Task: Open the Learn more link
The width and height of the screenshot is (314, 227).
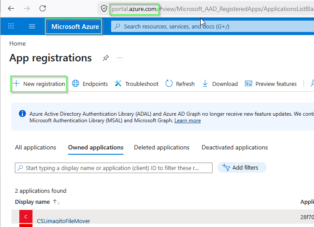Action: tap(188, 121)
